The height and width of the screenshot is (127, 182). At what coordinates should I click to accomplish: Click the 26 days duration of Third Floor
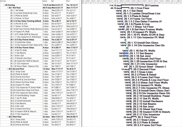[x=46, y=117]
